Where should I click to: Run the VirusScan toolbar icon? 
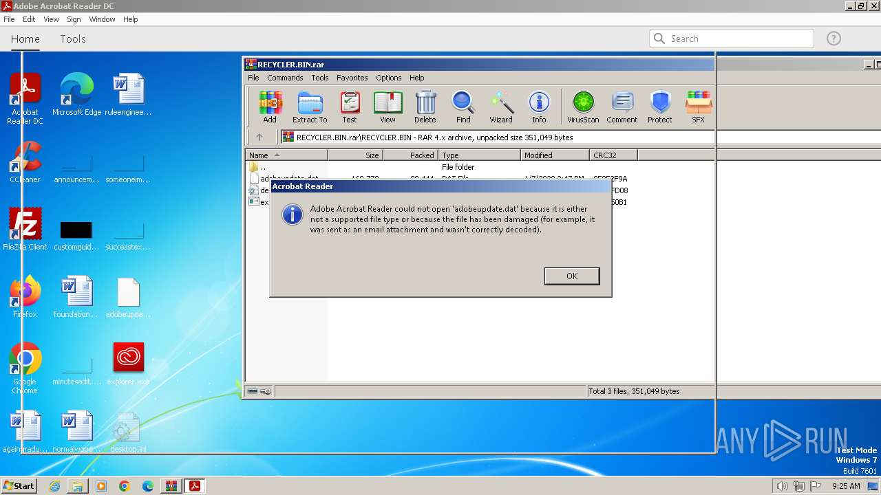[x=583, y=107]
